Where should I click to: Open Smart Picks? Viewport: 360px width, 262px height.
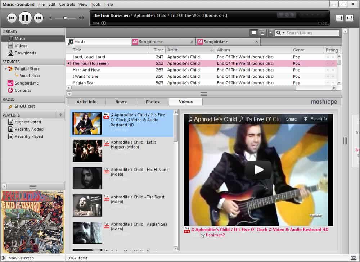pos(30,76)
